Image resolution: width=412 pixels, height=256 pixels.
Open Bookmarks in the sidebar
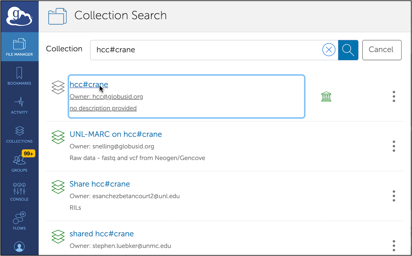click(19, 76)
